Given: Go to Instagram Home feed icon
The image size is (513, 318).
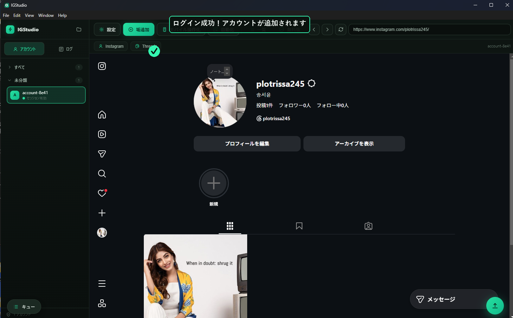Looking at the screenshot, I should tap(102, 115).
